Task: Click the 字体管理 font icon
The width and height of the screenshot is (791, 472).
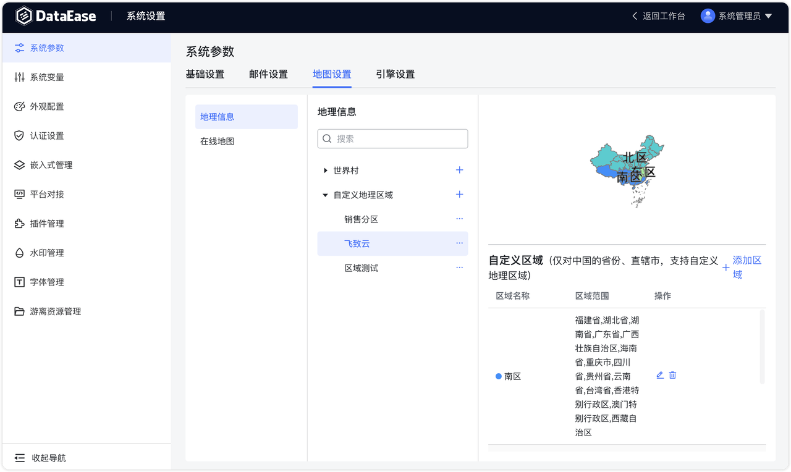Action: click(19, 282)
